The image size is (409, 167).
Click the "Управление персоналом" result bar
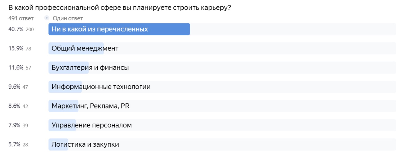click(222, 125)
